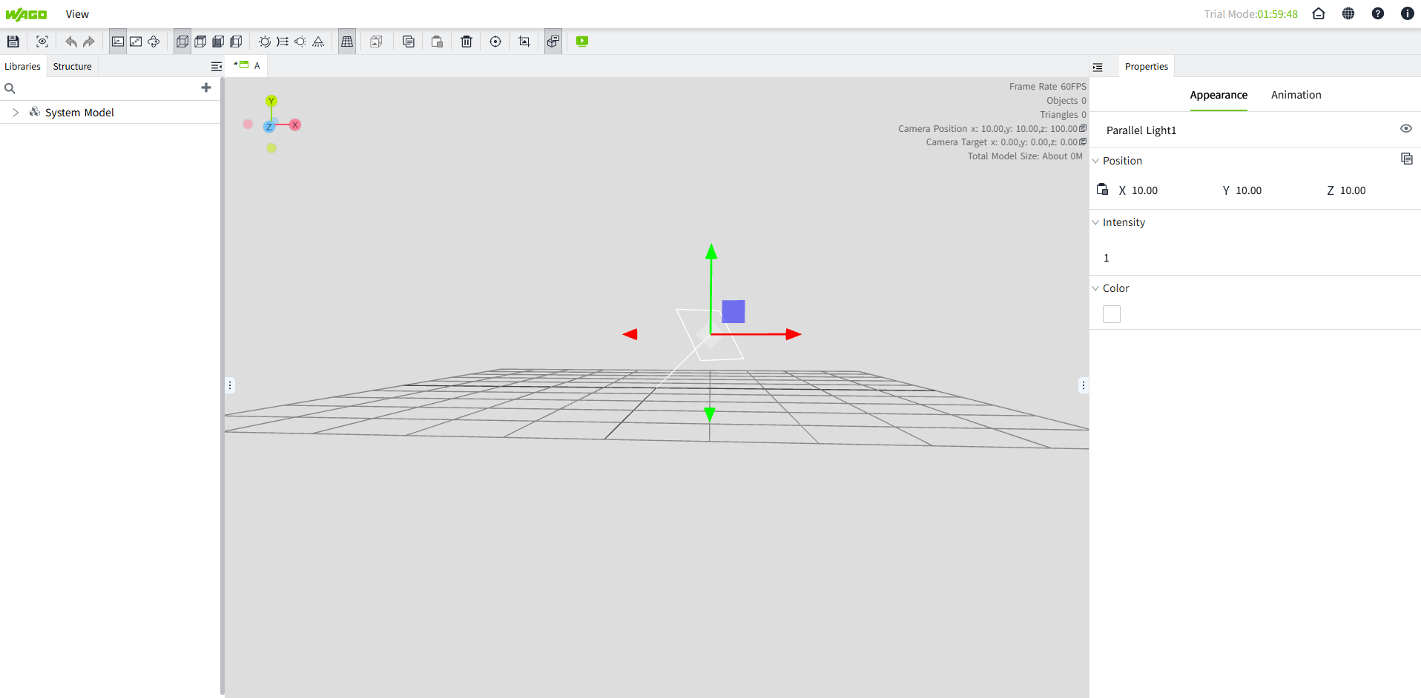Collapse the Intensity section

click(x=1095, y=222)
